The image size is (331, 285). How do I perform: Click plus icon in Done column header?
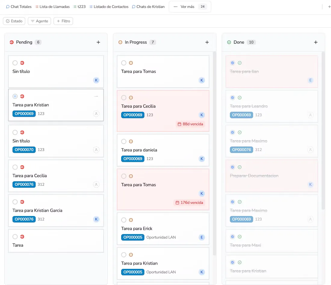click(x=315, y=42)
